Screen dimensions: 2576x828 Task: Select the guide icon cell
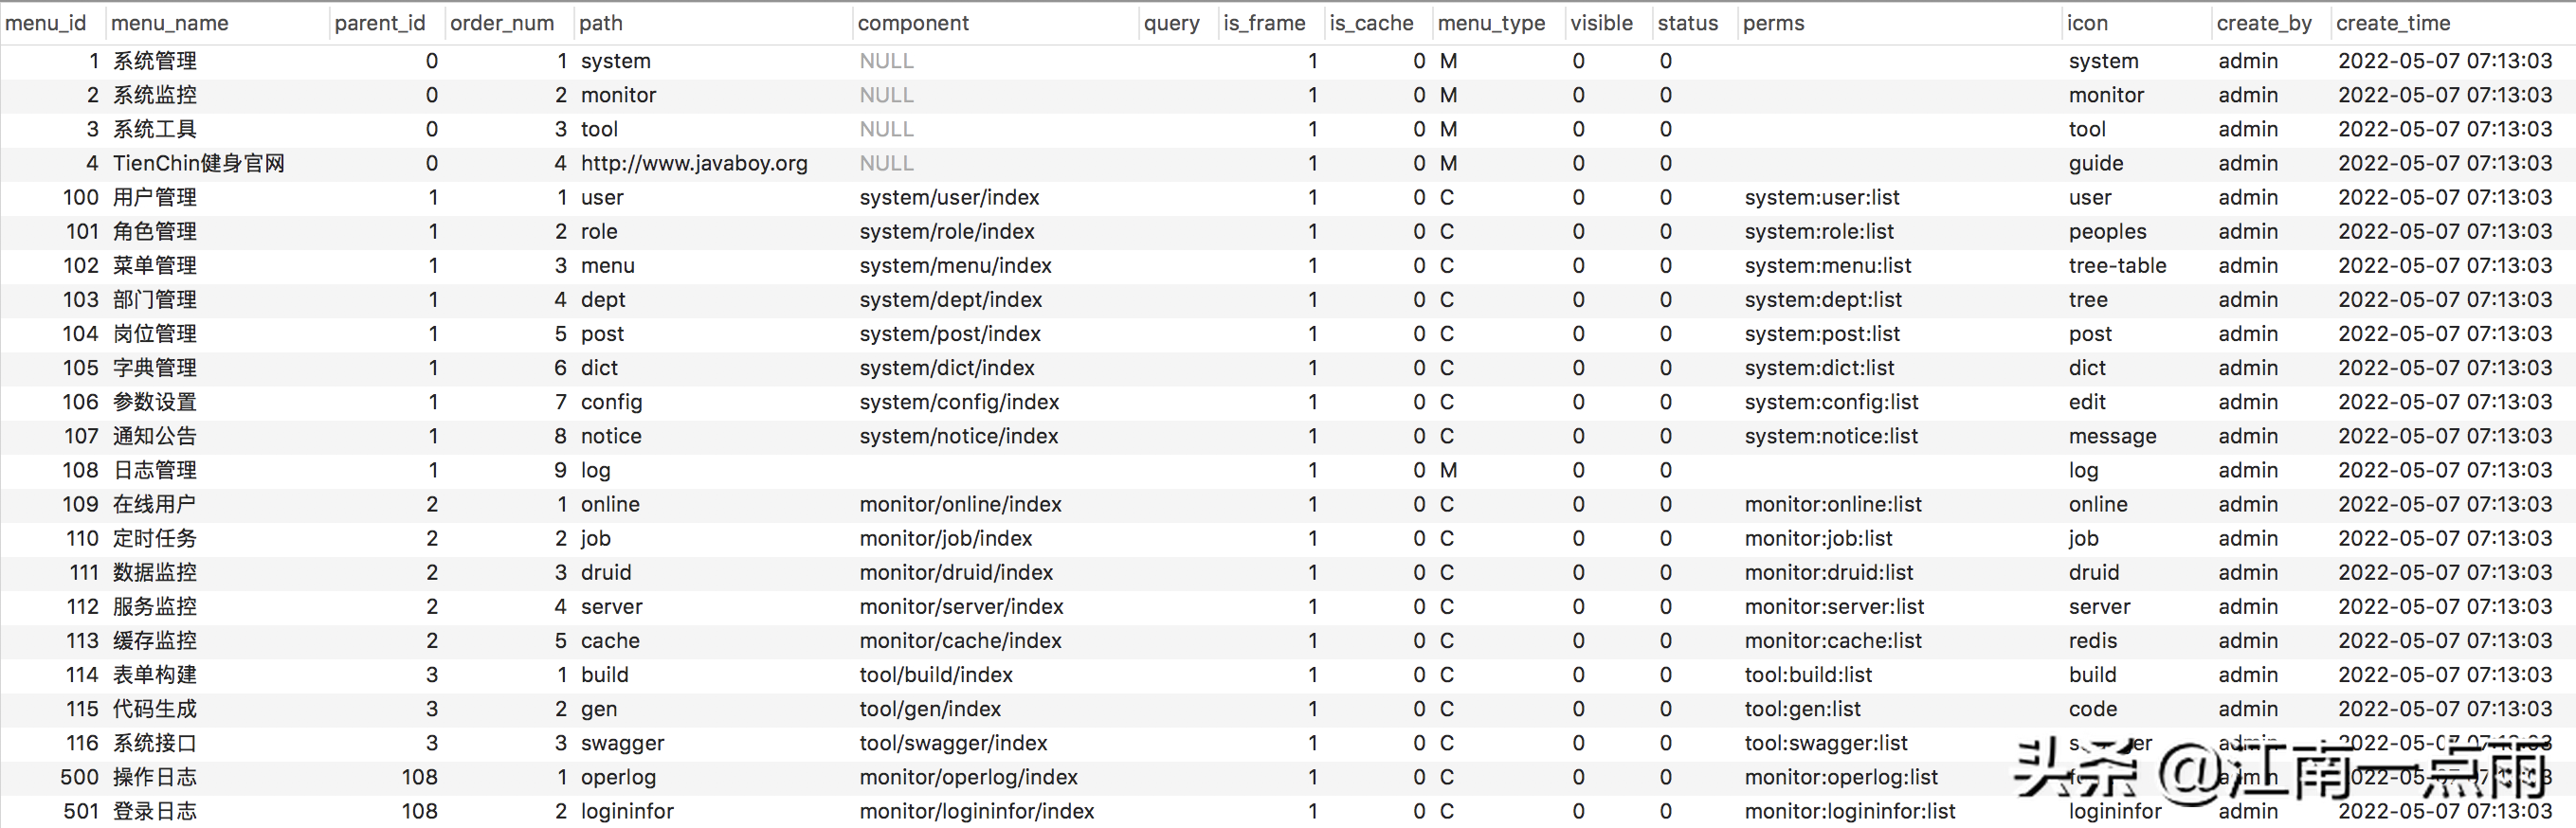coord(2095,163)
